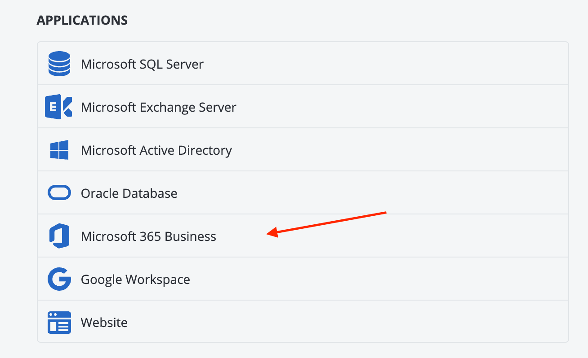Click the Google Workspace 'G' icon
This screenshot has height=358, width=588.
click(x=59, y=279)
